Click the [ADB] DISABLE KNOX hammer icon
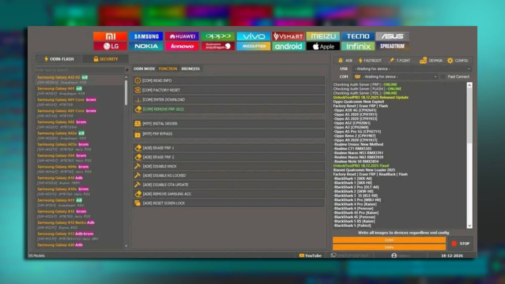 coord(137,166)
